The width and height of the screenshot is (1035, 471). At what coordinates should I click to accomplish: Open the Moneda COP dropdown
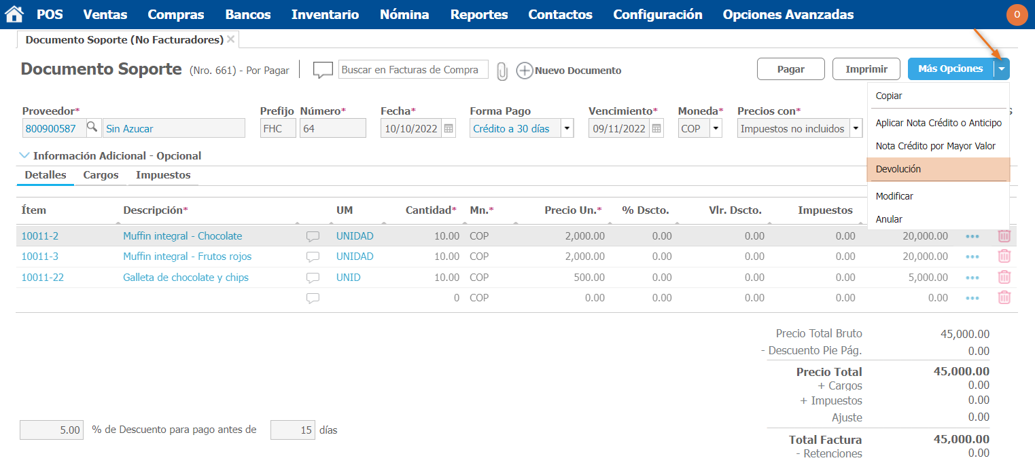click(716, 128)
